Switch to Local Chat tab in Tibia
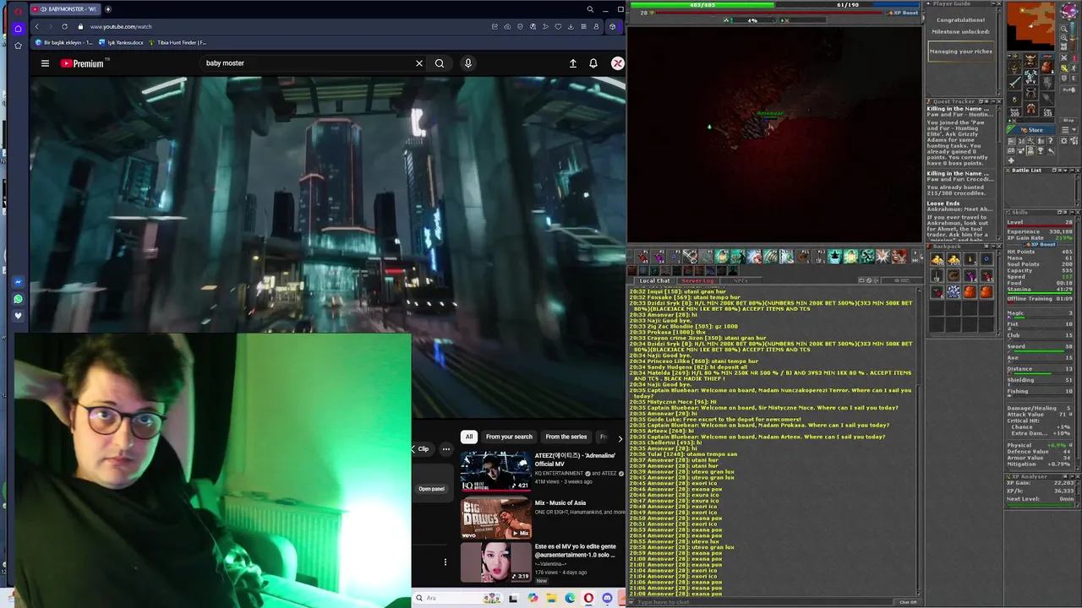Image resolution: width=1082 pixels, height=608 pixels. tap(655, 280)
